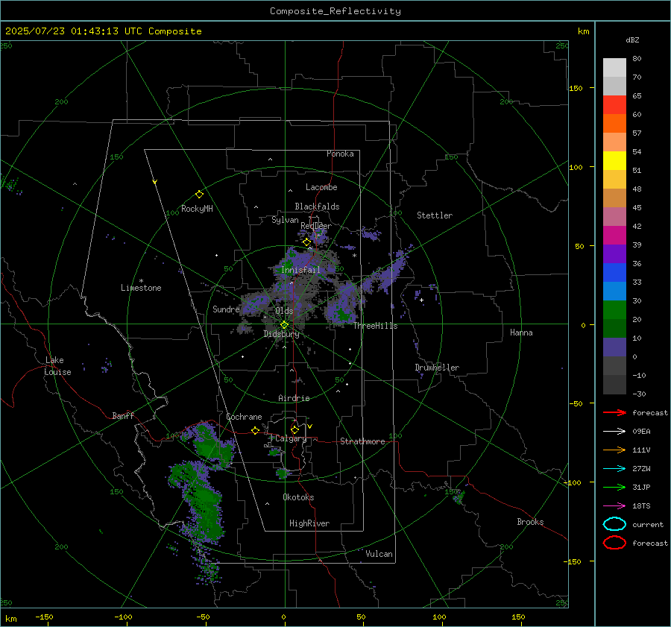
Task: Pick the gold 48–51 dBZ swatch
Action: click(x=614, y=180)
